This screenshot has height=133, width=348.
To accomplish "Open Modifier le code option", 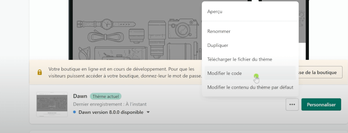I will 250,73.
